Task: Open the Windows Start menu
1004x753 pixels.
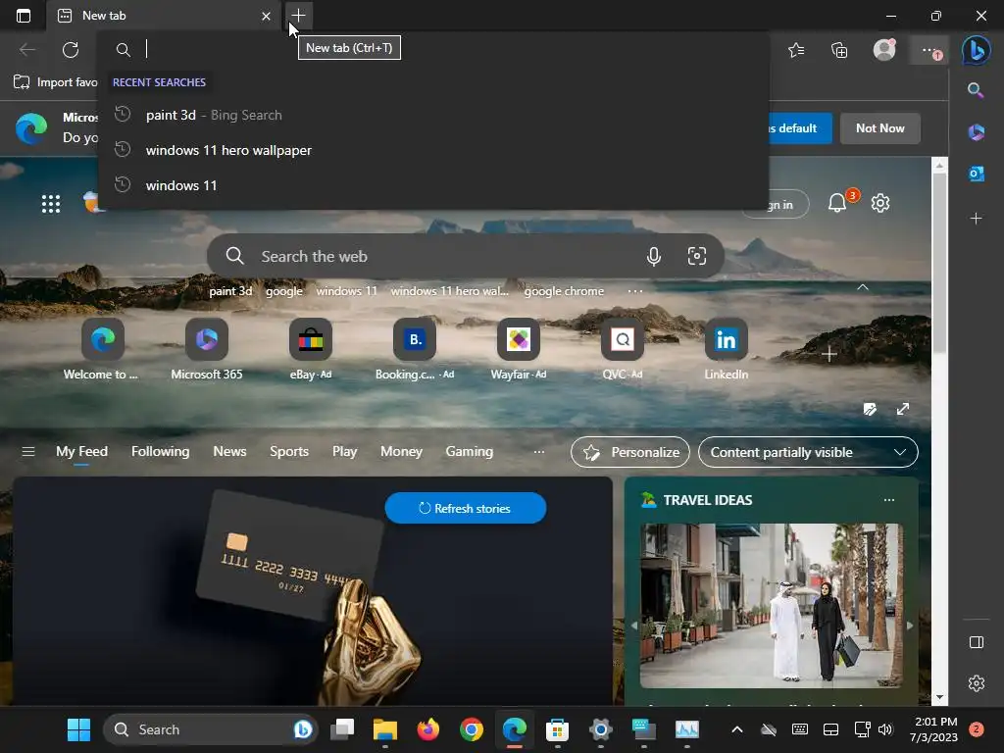Action: (x=78, y=729)
